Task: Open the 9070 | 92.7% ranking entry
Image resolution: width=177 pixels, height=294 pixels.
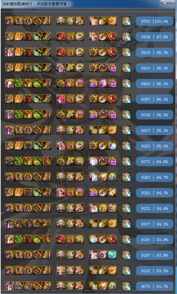Action: point(154,286)
